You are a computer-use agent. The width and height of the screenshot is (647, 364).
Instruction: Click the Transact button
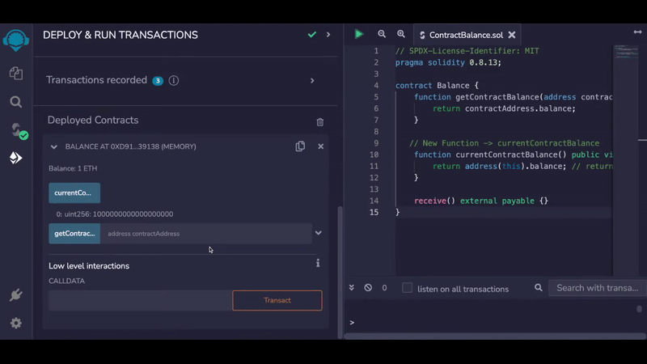coord(277,300)
